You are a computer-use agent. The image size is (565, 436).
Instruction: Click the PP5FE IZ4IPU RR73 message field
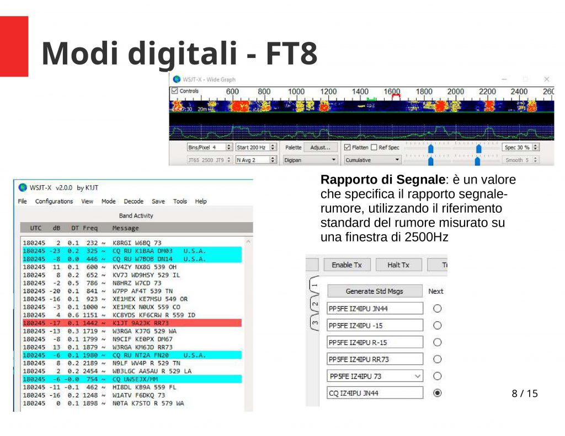(375, 359)
